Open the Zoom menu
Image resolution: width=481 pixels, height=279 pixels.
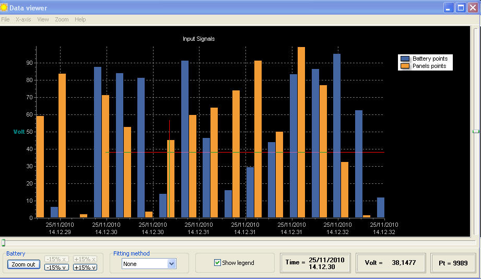[x=62, y=19]
